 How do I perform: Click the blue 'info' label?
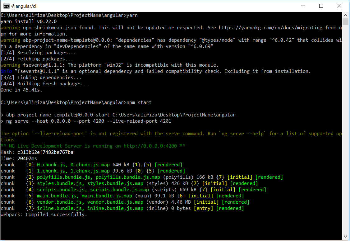pyautogui.click(x=6, y=71)
